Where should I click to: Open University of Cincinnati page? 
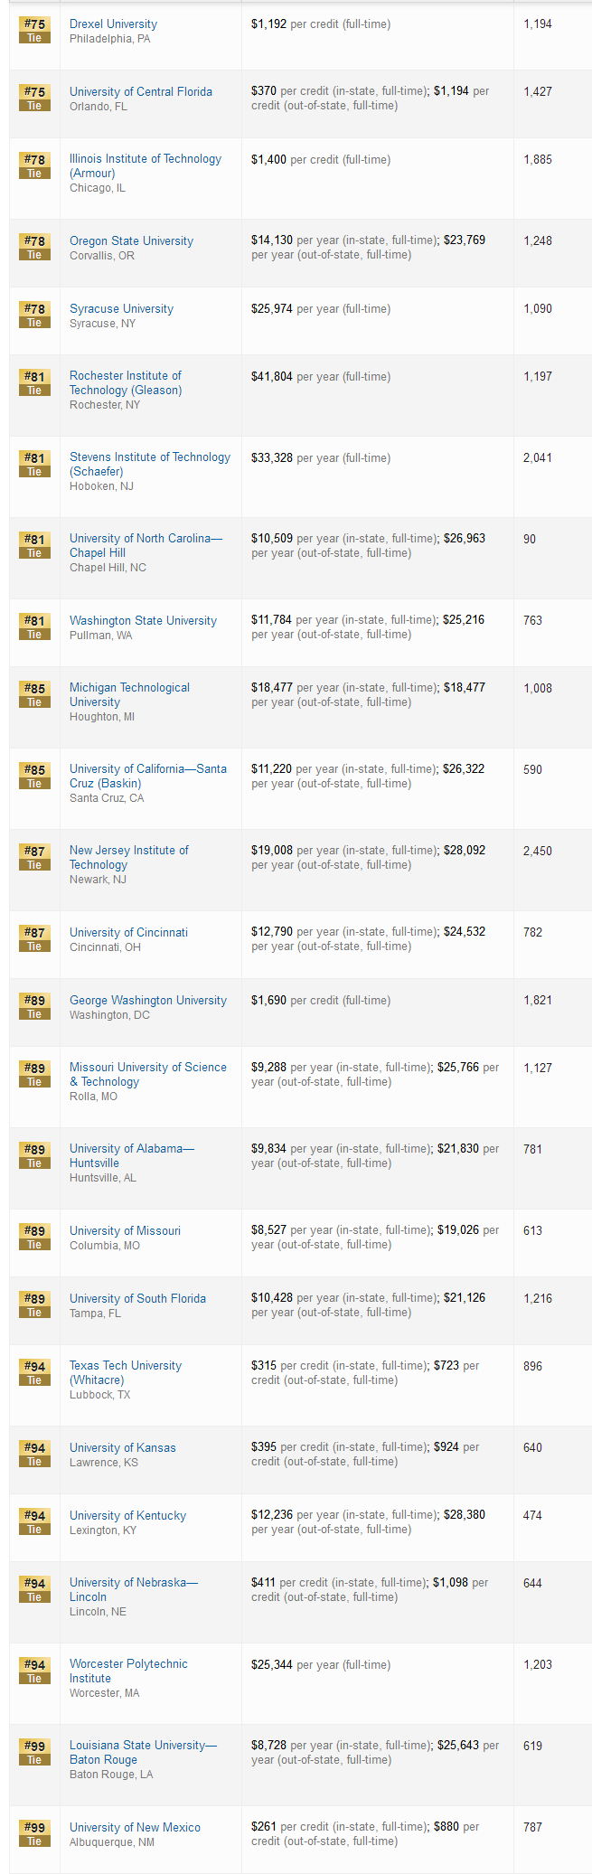coord(128,932)
